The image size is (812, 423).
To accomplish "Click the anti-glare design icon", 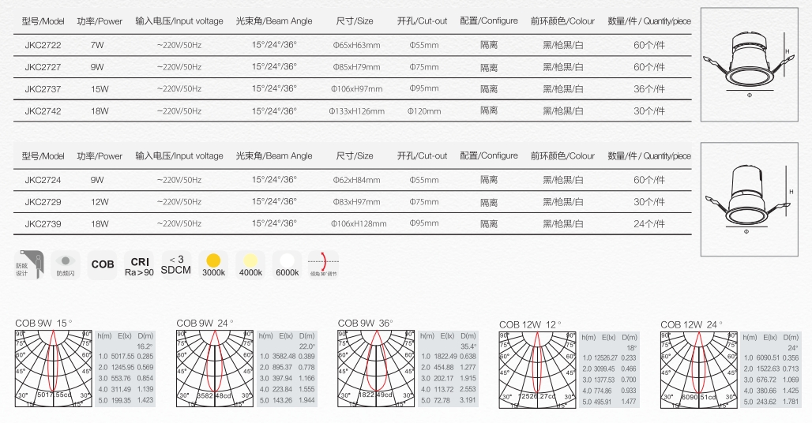I will pyautogui.click(x=31, y=264).
